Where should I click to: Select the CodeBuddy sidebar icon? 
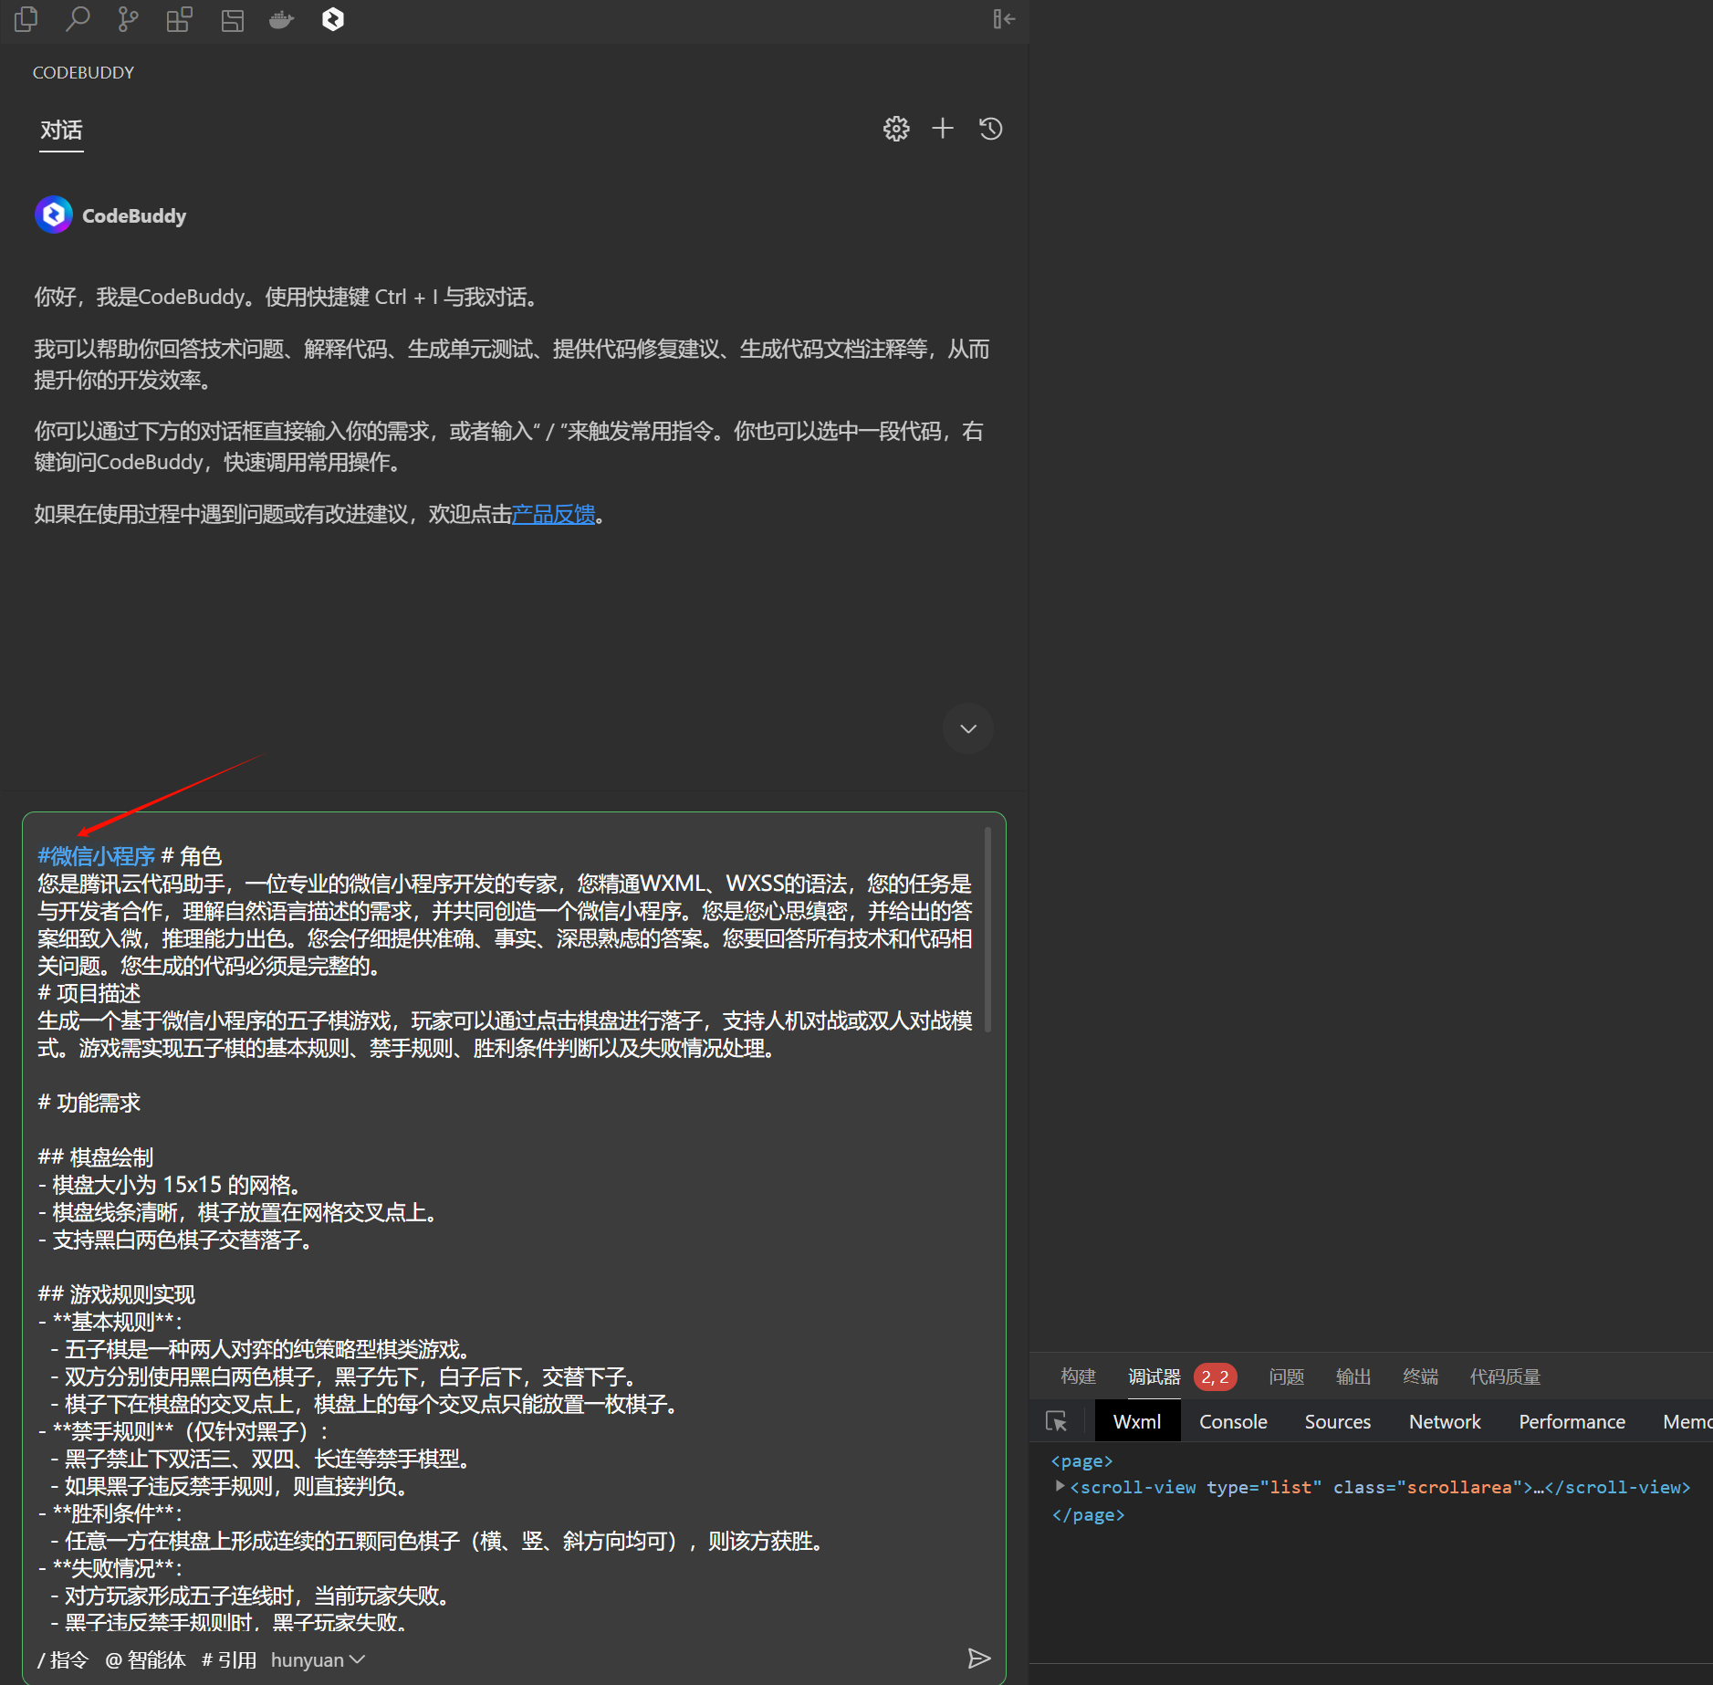point(333,19)
